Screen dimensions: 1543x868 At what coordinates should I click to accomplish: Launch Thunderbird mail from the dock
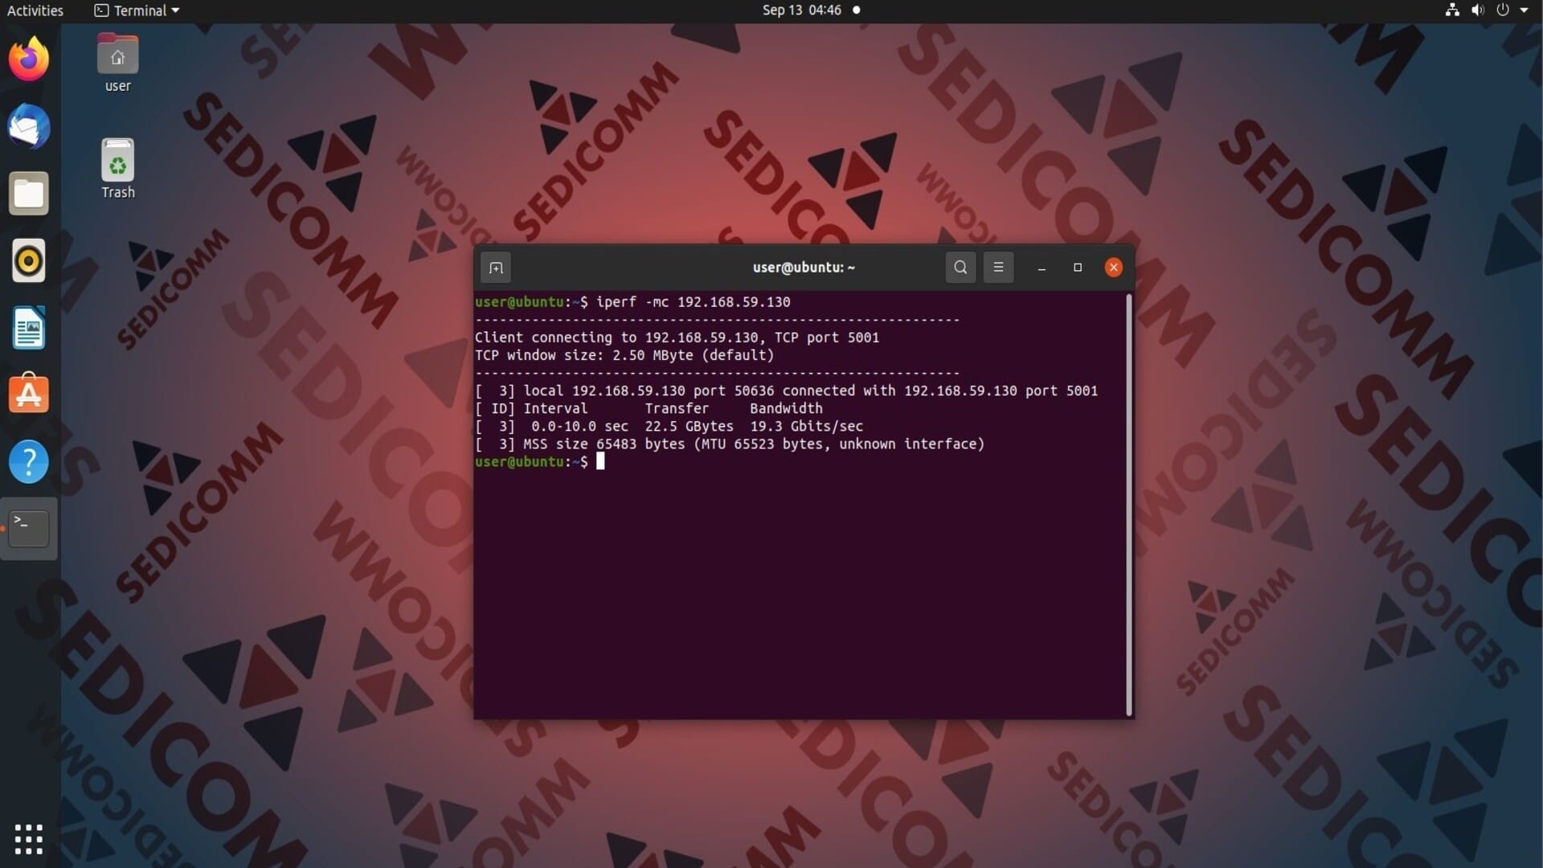29,126
